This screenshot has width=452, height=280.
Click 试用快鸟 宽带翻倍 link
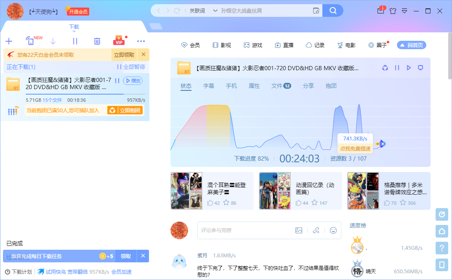[x=63, y=272]
